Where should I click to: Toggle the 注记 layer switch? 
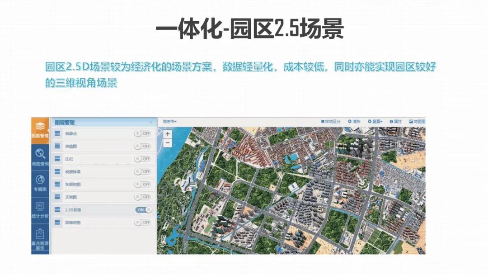pos(143,159)
